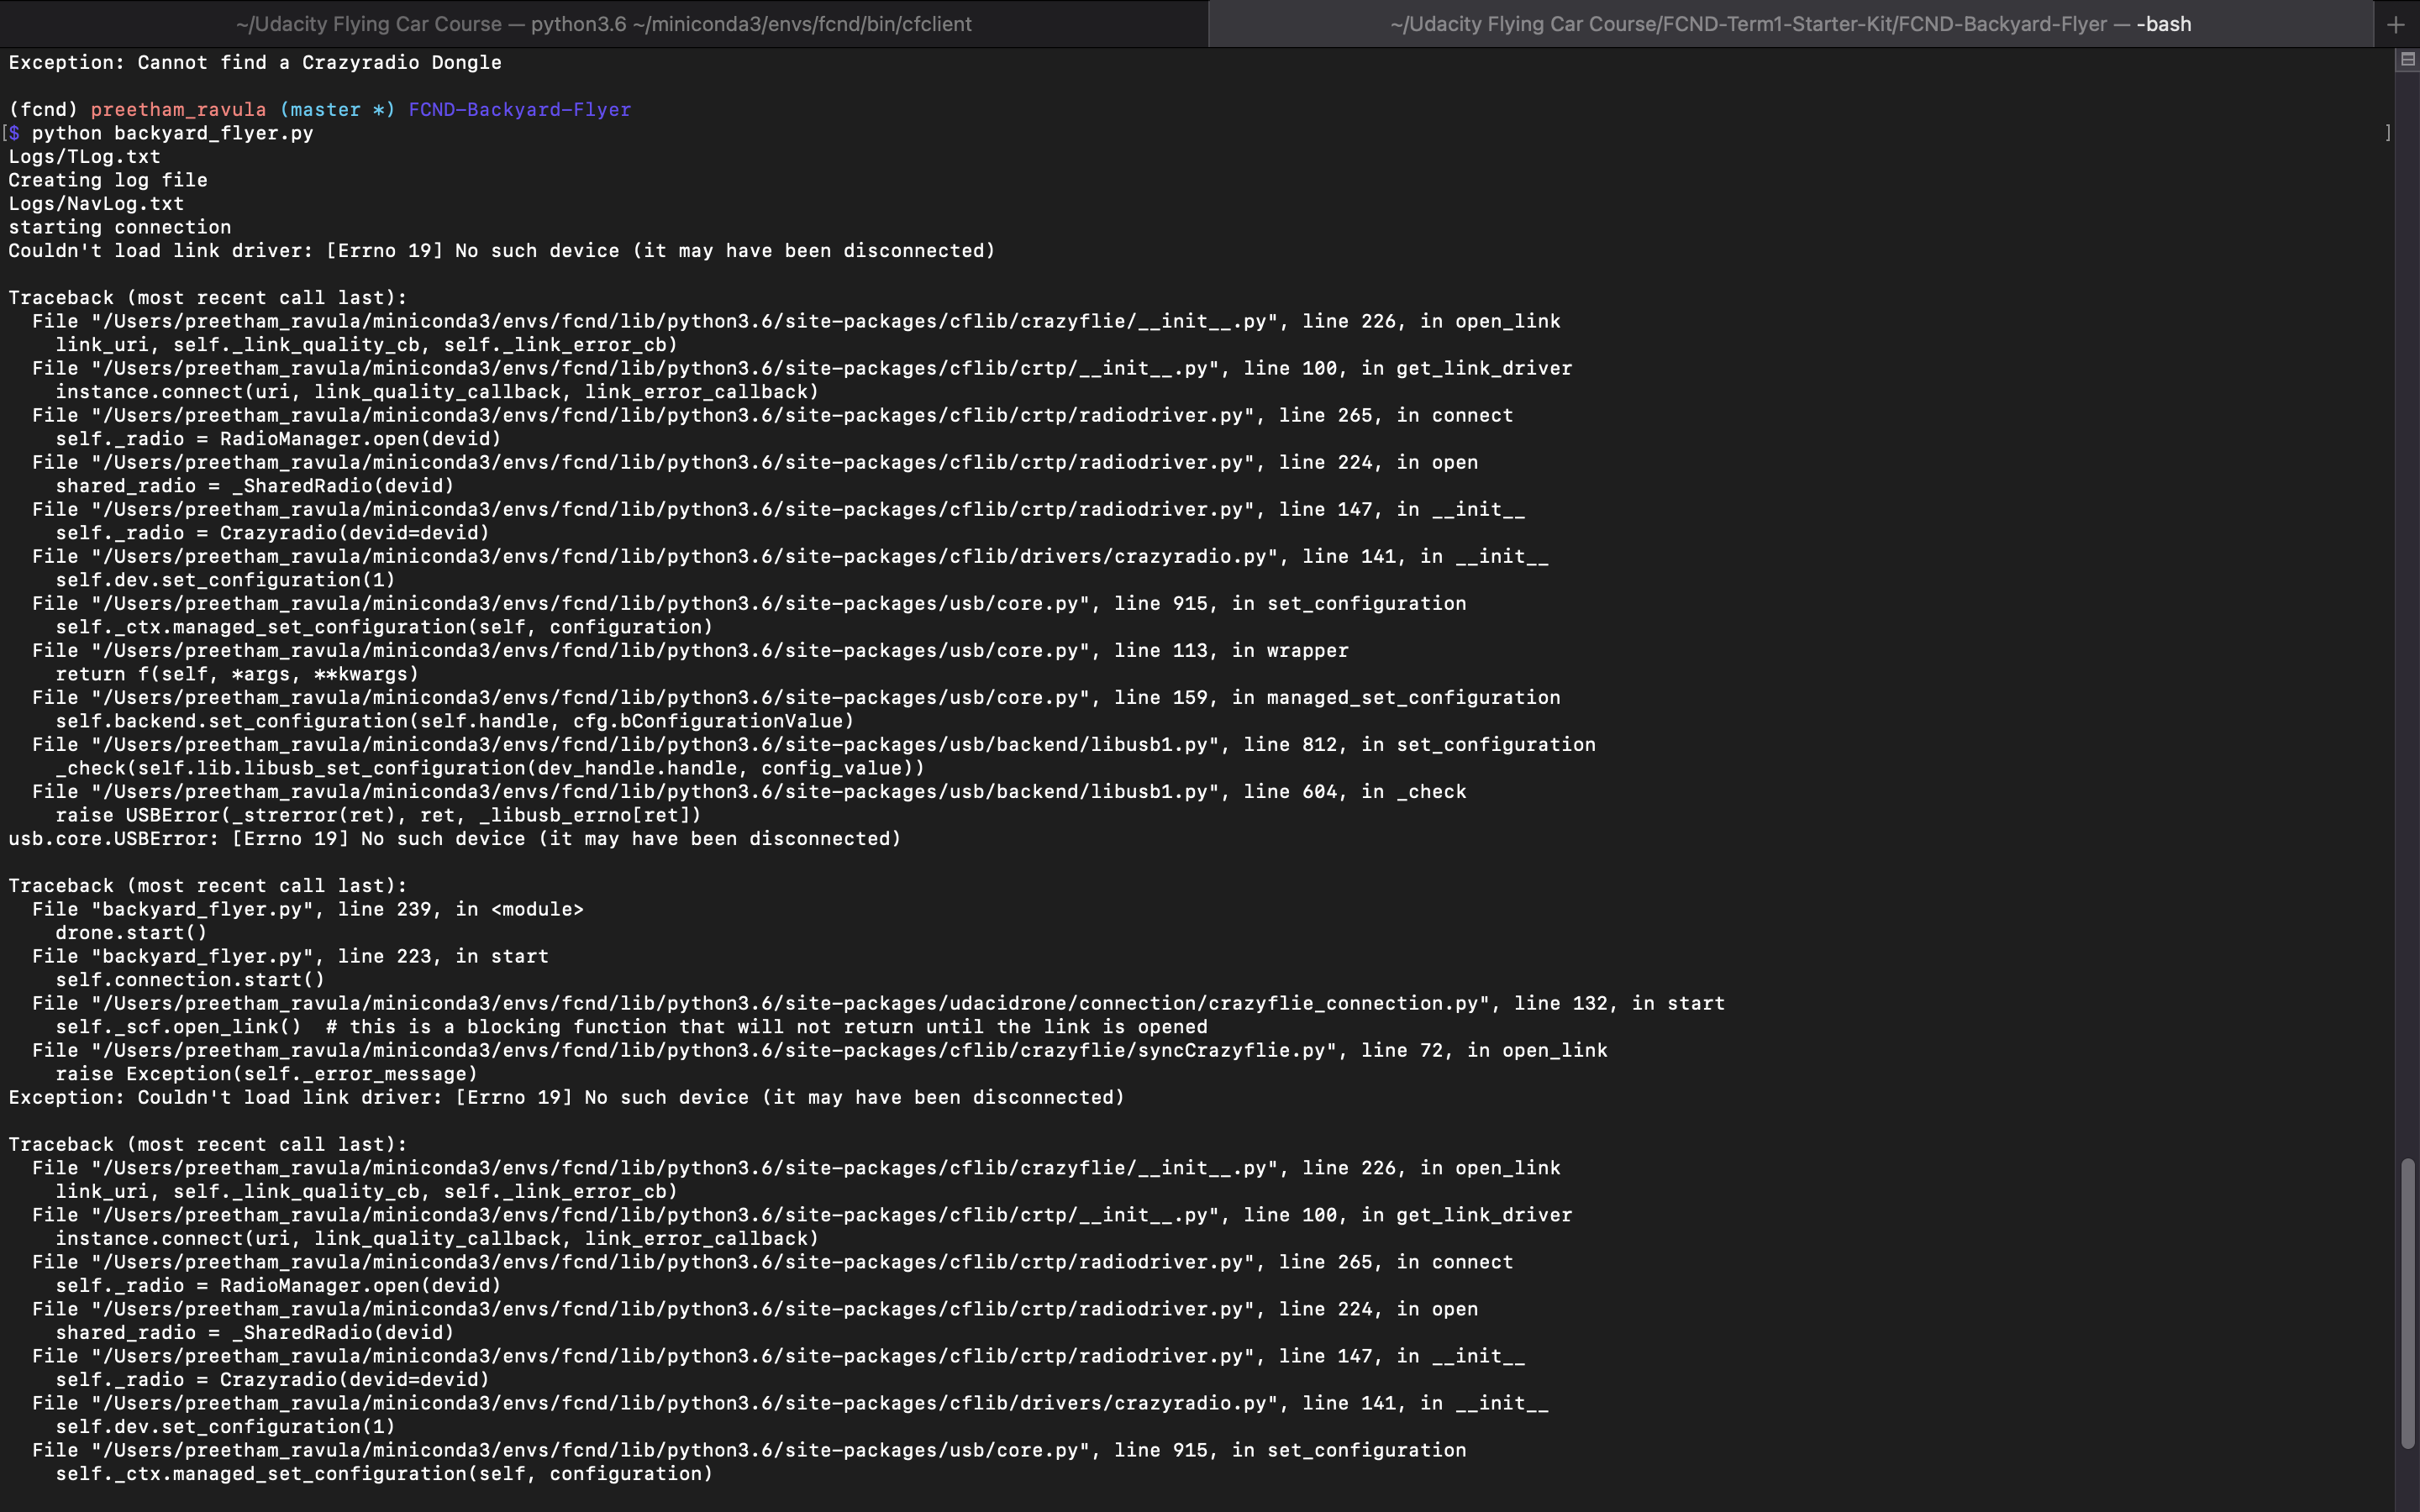Image resolution: width=2420 pixels, height=1512 pixels.
Task: Click the 'starting connection' output line
Action: pos(119,227)
